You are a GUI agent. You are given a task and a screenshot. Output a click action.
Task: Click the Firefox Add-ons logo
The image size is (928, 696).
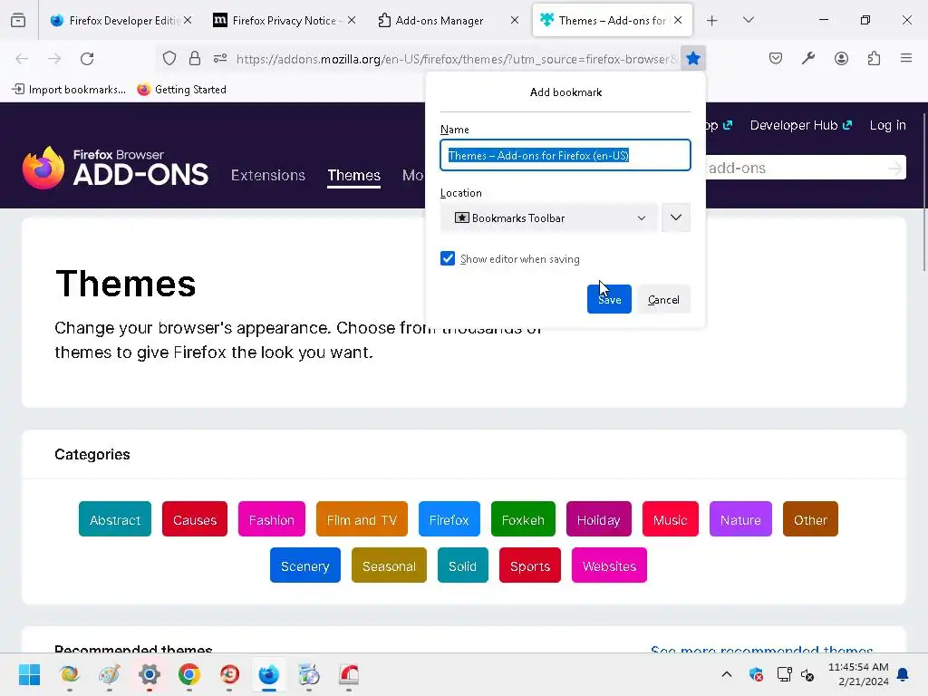[x=115, y=168]
